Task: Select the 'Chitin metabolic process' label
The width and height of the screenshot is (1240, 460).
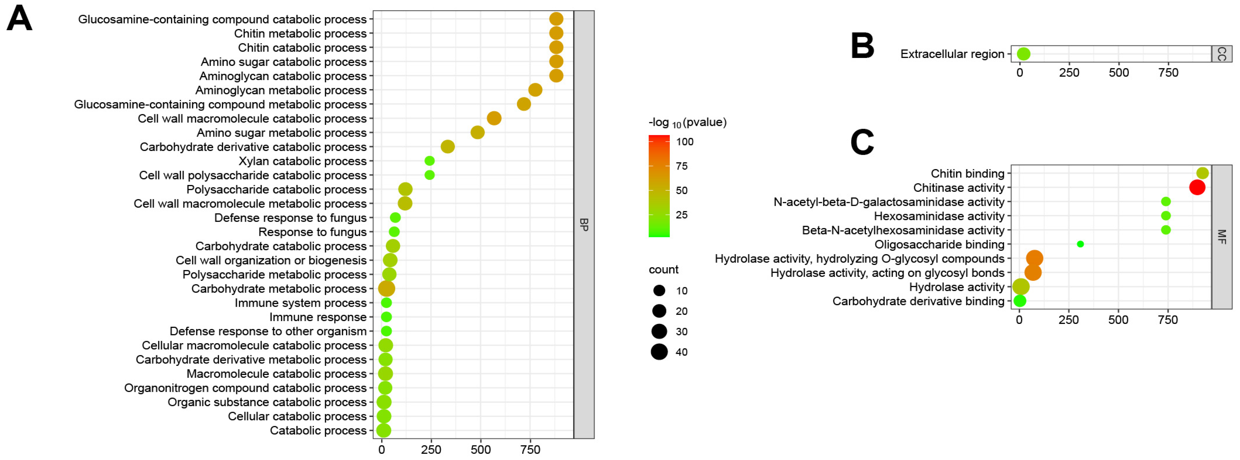Action: [301, 33]
